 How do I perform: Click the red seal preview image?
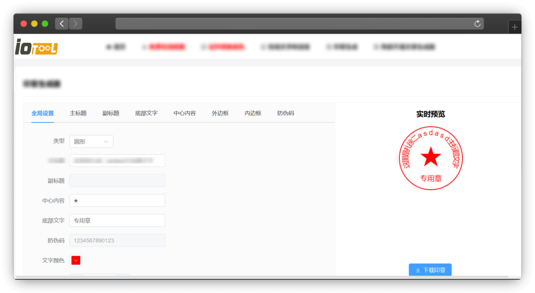tap(431, 158)
